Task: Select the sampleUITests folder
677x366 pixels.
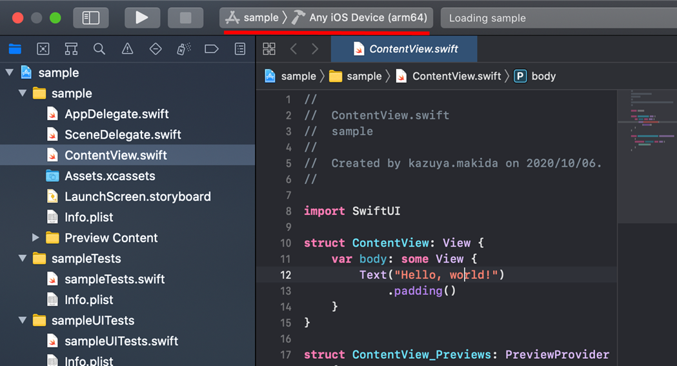Action: point(127,320)
